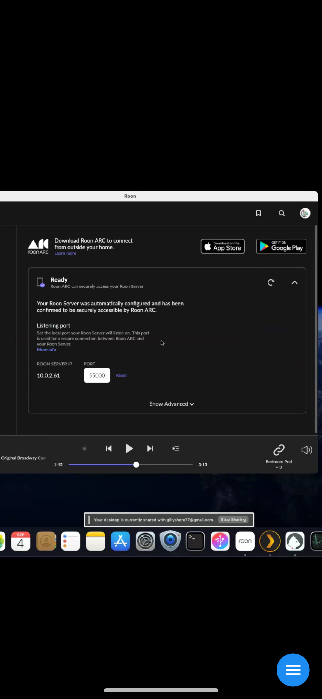
Task: Click the Roon icon in the Dock
Action: tap(245, 541)
